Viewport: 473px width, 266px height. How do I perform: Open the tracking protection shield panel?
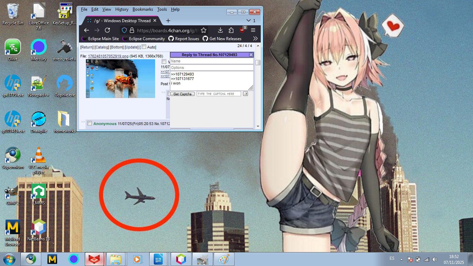(124, 30)
